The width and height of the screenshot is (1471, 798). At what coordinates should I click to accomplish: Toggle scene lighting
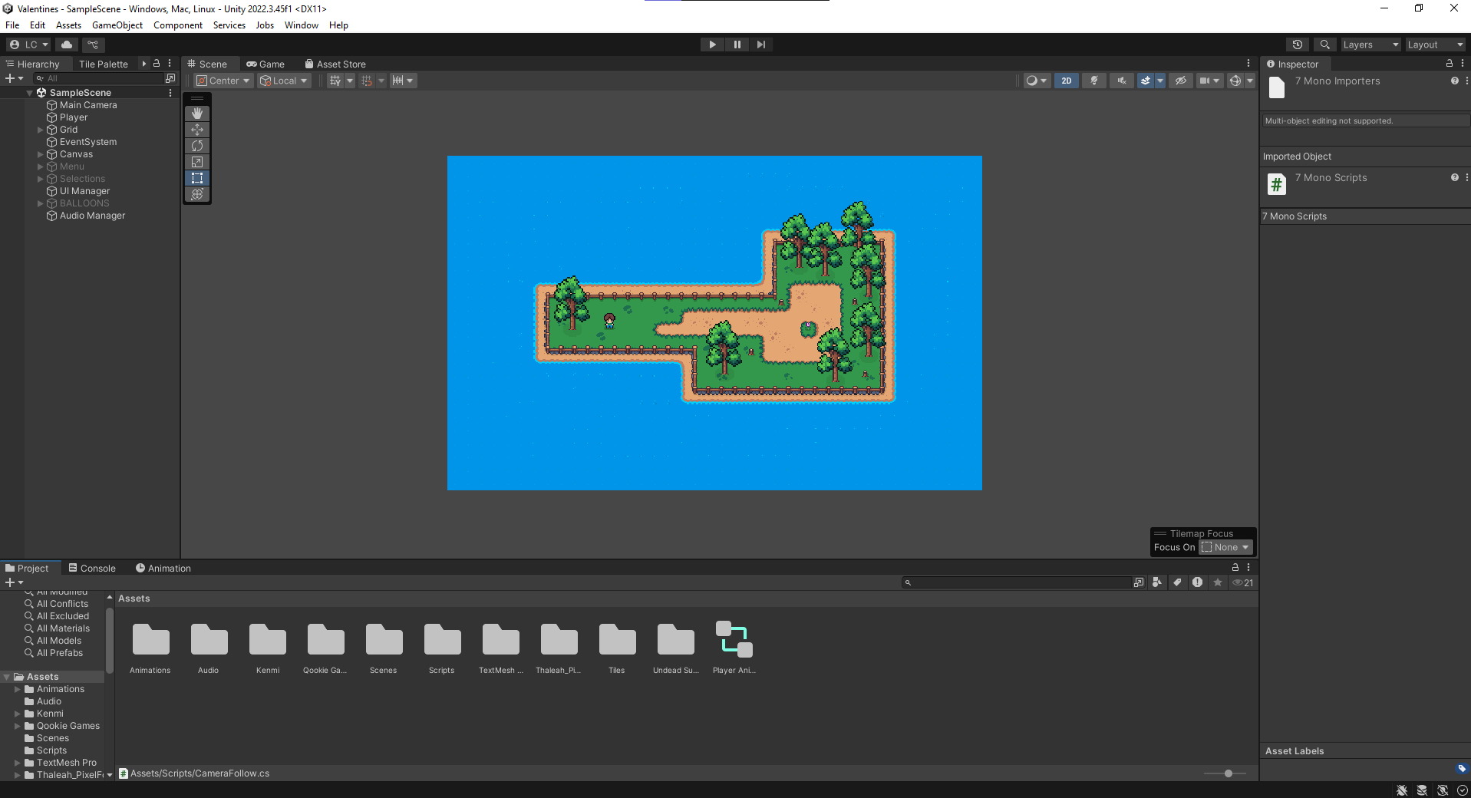click(x=1094, y=81)
